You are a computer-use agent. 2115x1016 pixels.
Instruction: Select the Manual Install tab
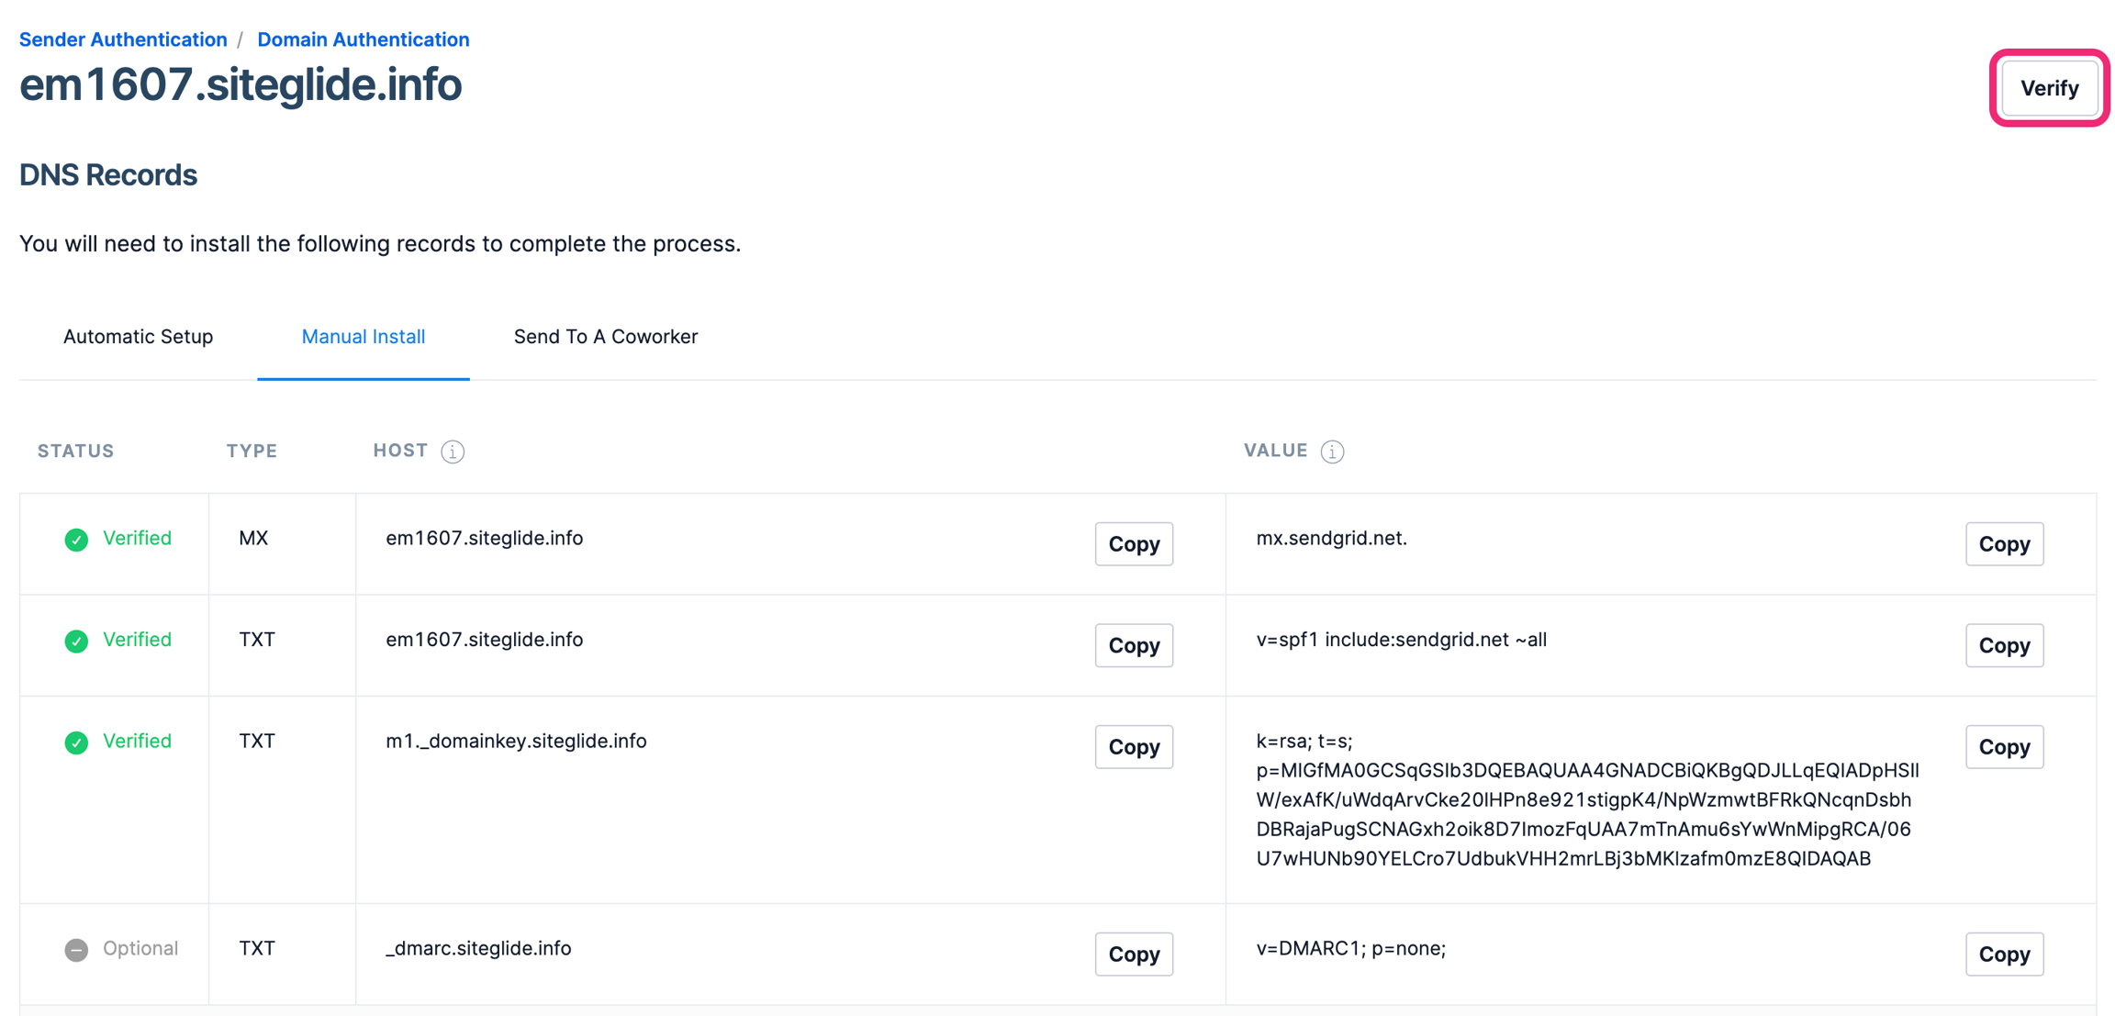[x=363, y=337]
